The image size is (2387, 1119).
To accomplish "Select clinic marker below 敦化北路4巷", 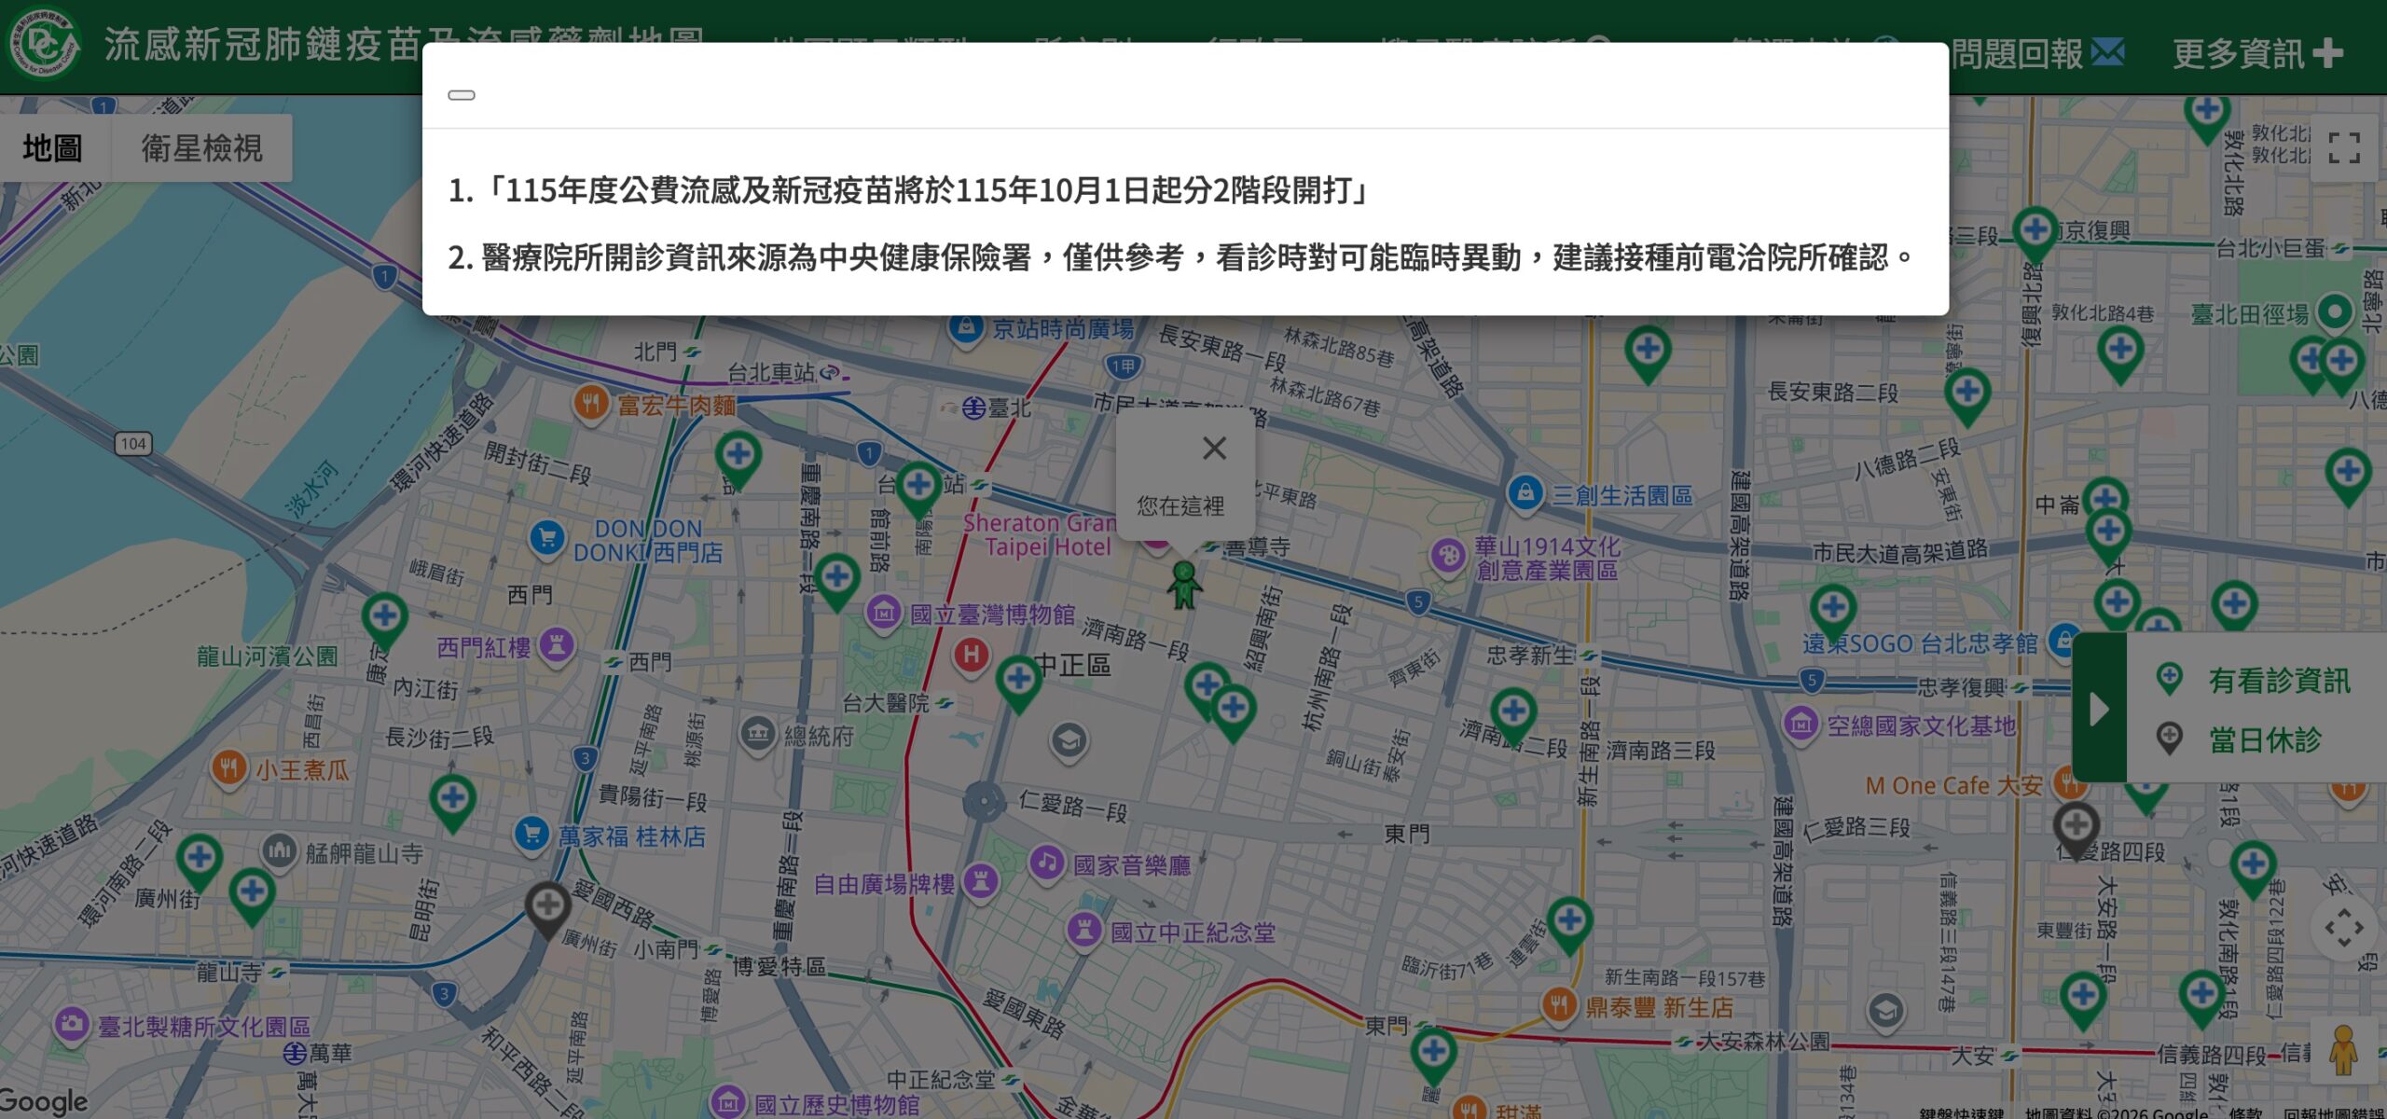I will point(2120,355).
